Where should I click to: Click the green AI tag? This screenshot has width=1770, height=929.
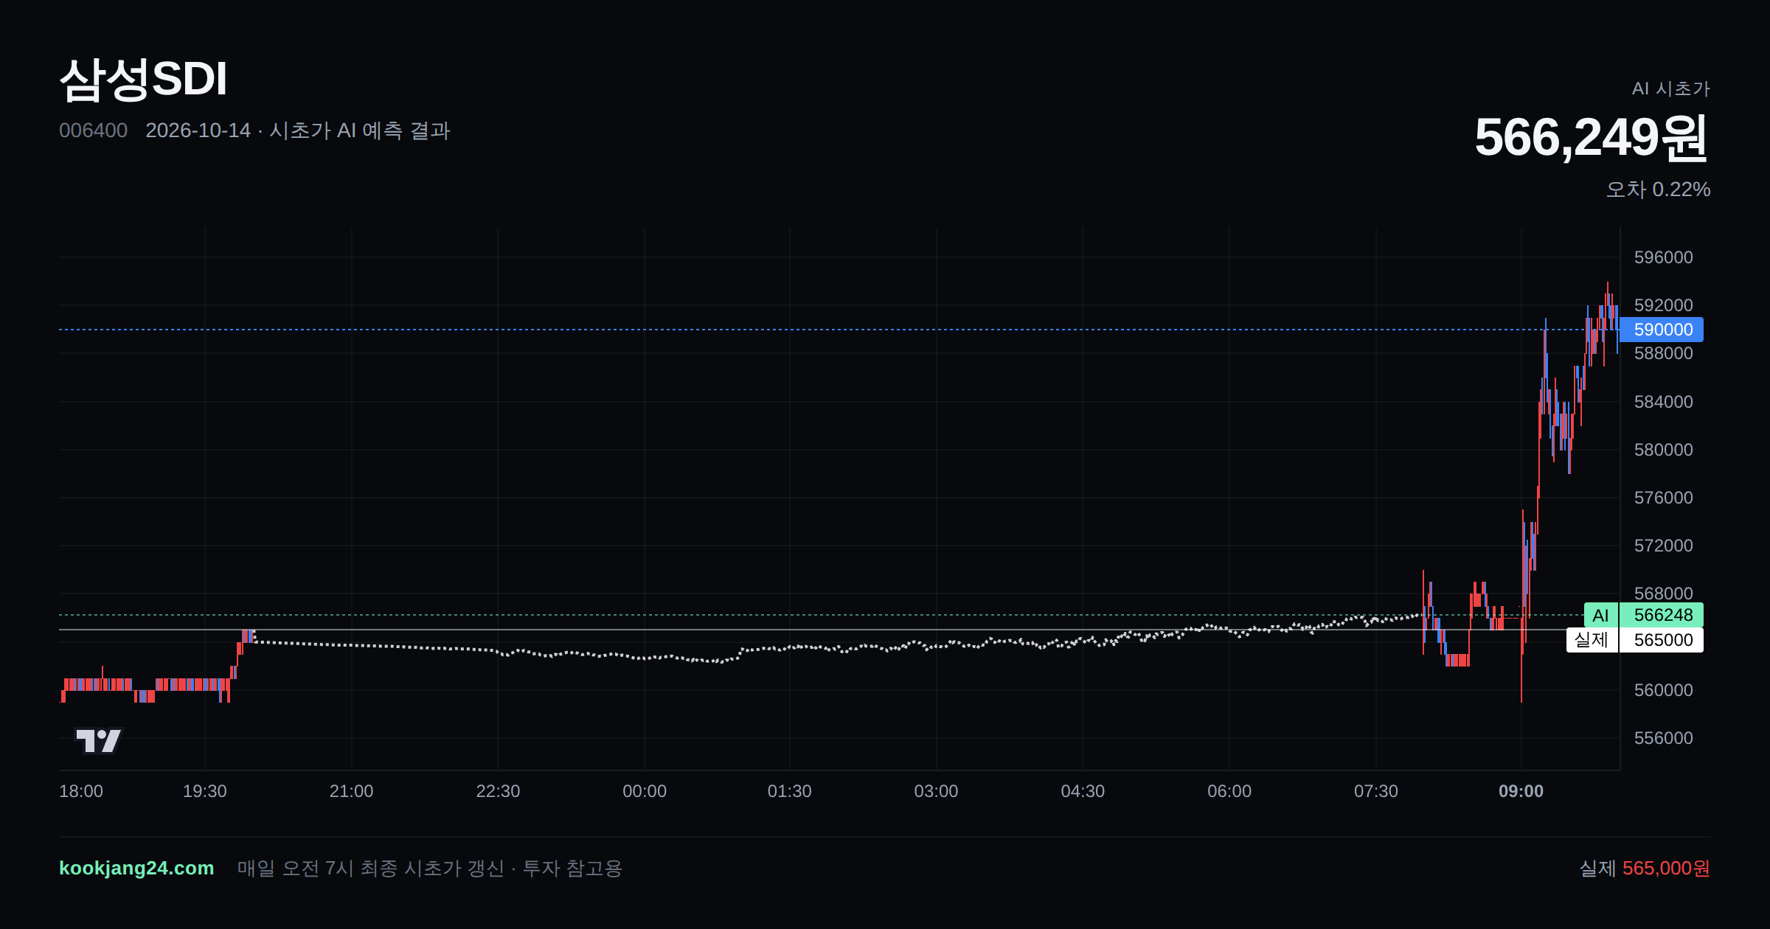[x=1600, y=615]
